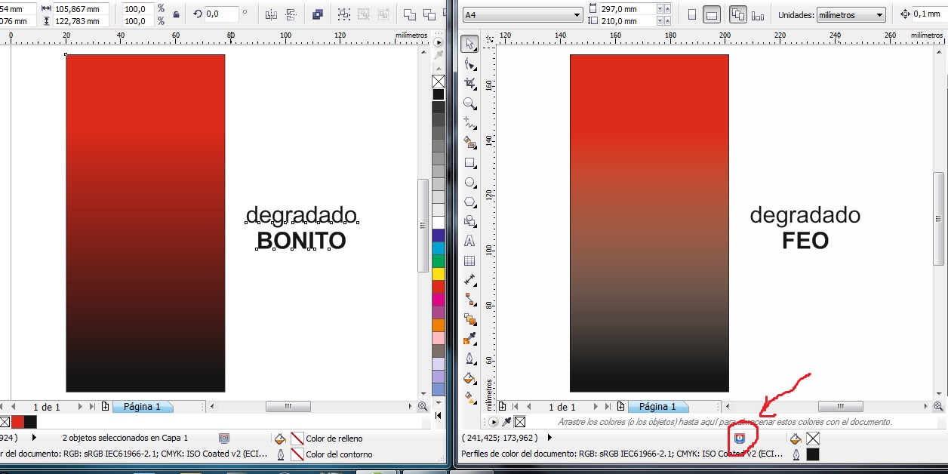Screen dimensions: 948x474
Task: Open the Fill bucket tool
Action: point(469,378)
